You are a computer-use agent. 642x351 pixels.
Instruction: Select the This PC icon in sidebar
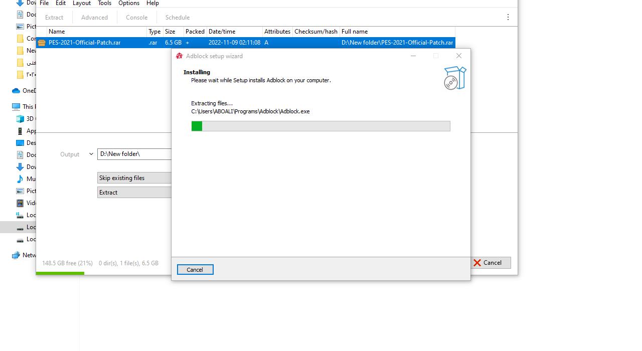[16, 107]
